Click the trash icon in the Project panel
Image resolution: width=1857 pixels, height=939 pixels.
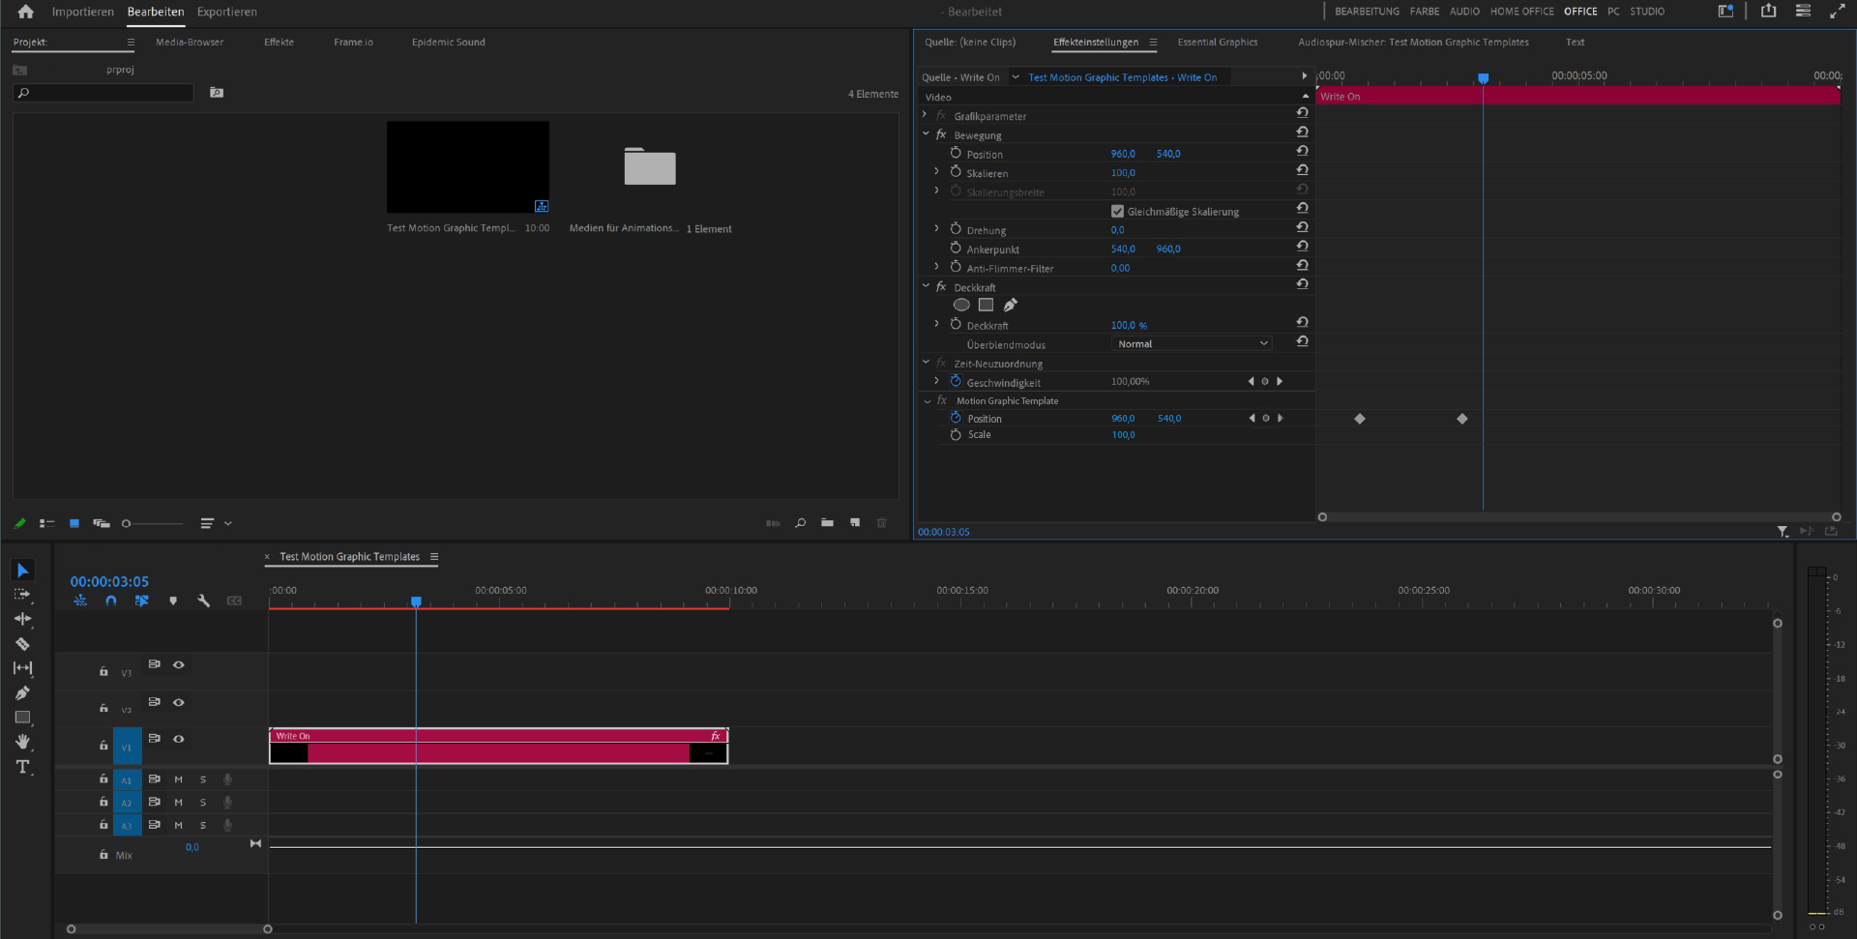pos(881,523)
